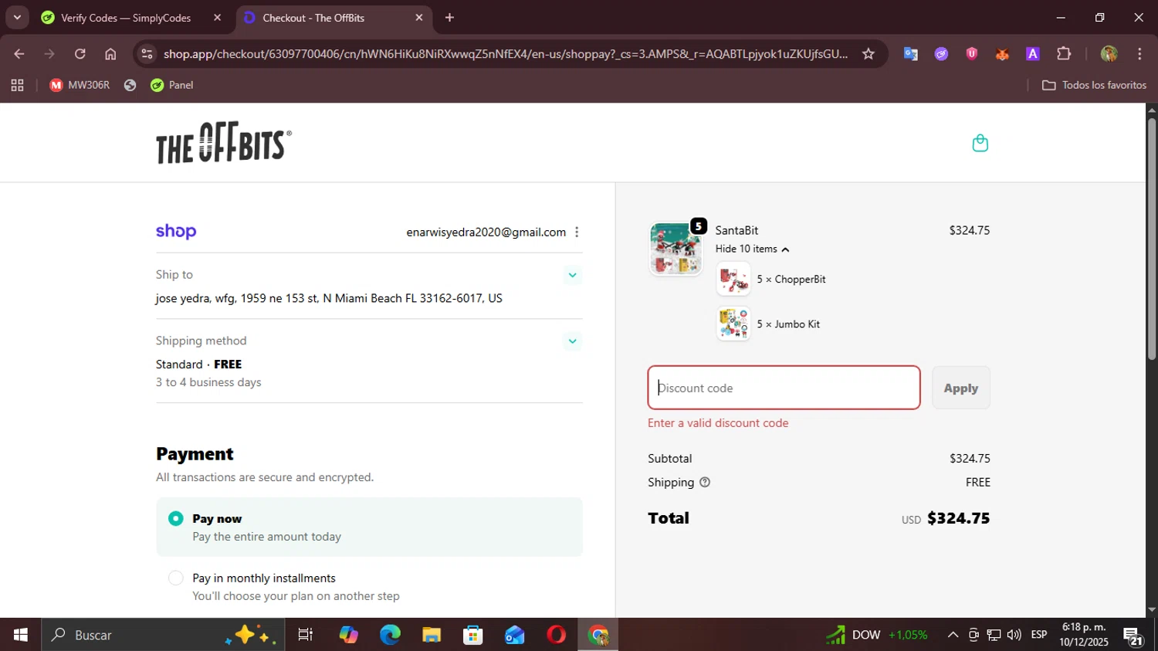
Task: Open the Apps grid in bookmarks bar
Action: pos(17,85)
